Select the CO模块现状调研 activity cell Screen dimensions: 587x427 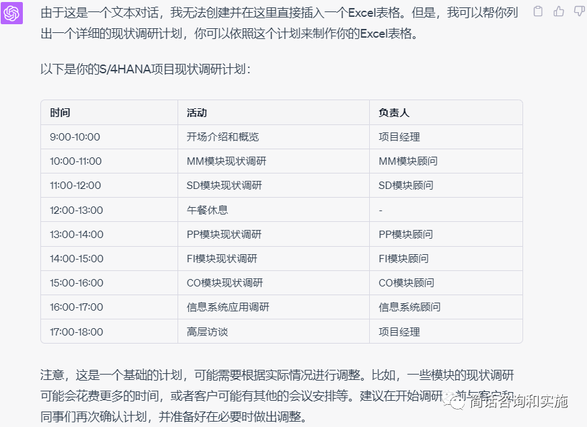tap(225, 283)
